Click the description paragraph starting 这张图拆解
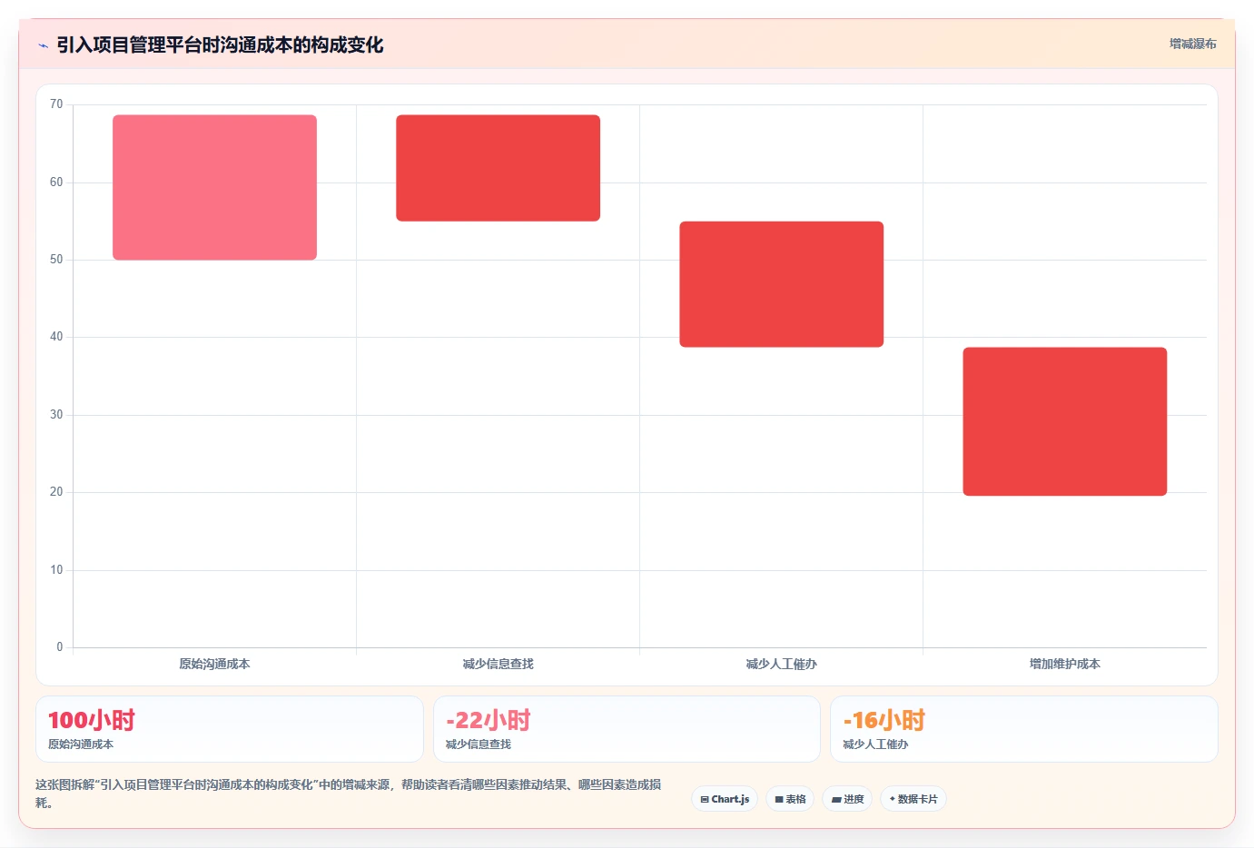 click(x=349, y=794)
